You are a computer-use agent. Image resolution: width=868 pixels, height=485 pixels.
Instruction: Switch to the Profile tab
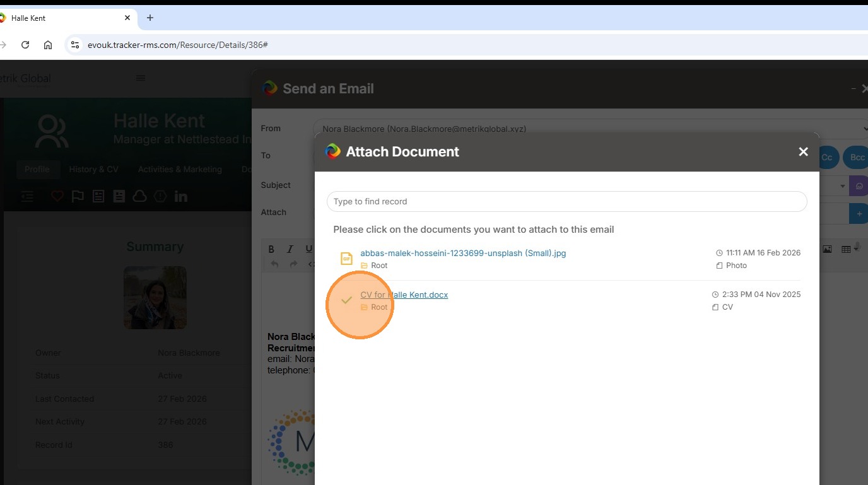(37, 169)
